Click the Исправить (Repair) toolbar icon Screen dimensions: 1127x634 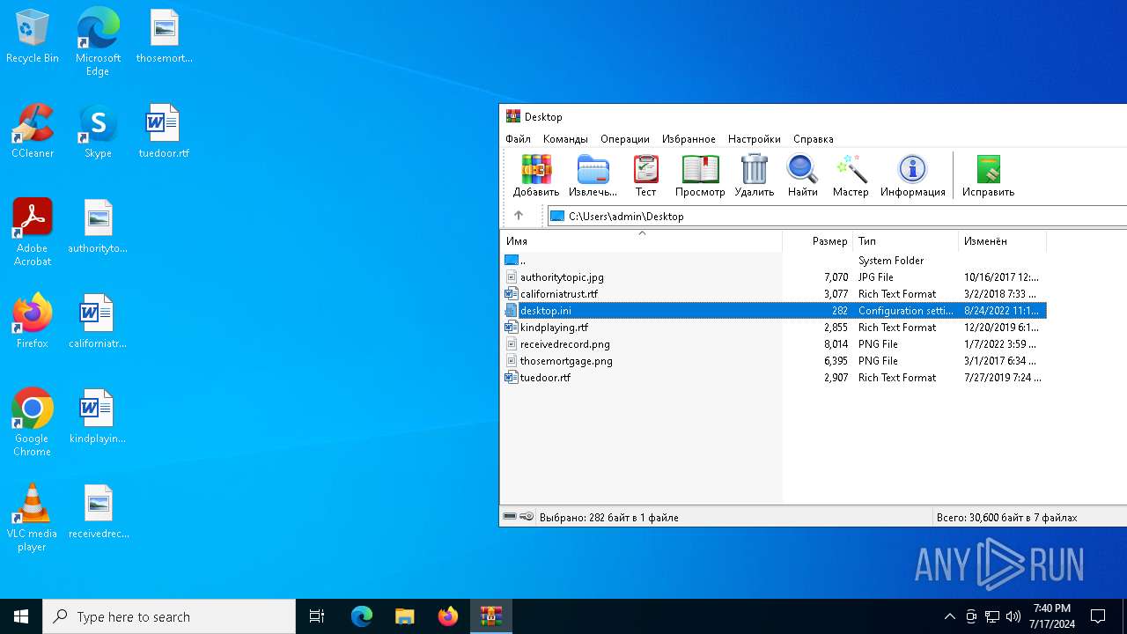pos(988,175)
